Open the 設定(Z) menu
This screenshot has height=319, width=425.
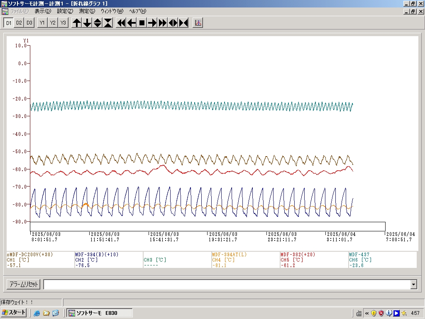click(x=65, y=11)
